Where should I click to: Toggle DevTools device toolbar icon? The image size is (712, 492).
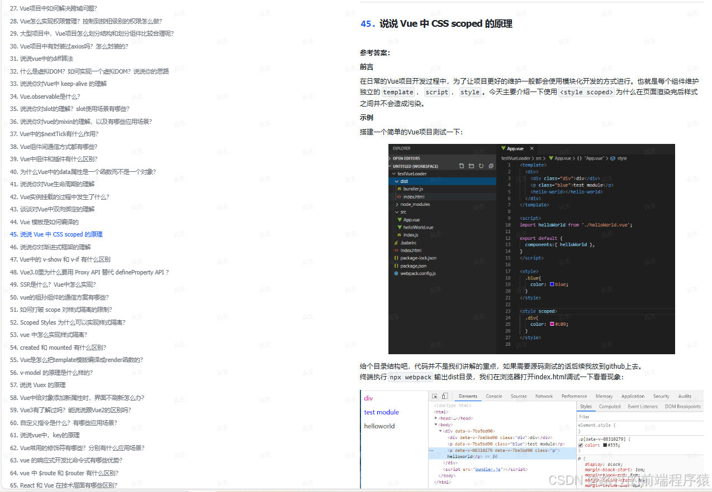pos(445,396)
